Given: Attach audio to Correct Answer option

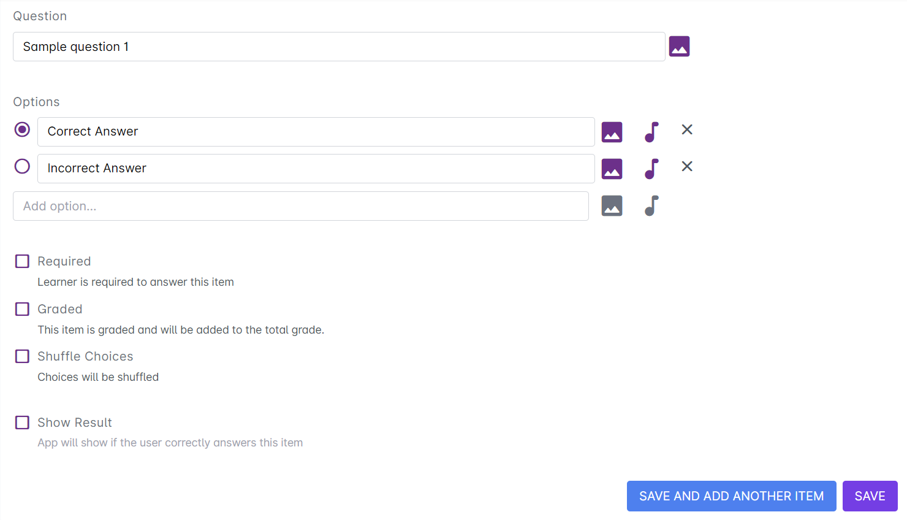Looking at the screenshot, I should tap(651, 132).
